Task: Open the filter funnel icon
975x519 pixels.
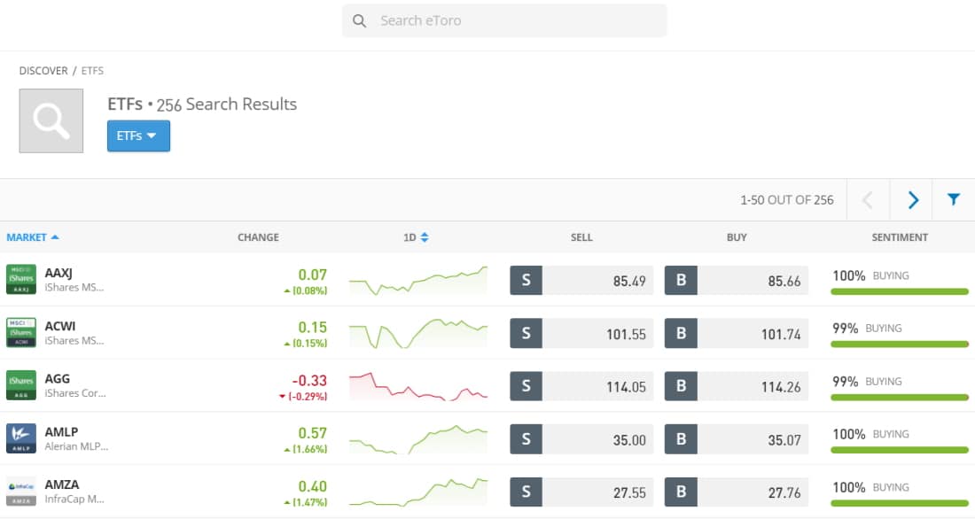Action: point(953,199)
